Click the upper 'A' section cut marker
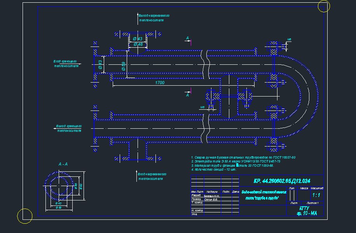The image size is (356, 233). pyautogui.click(x=187, y=38)
